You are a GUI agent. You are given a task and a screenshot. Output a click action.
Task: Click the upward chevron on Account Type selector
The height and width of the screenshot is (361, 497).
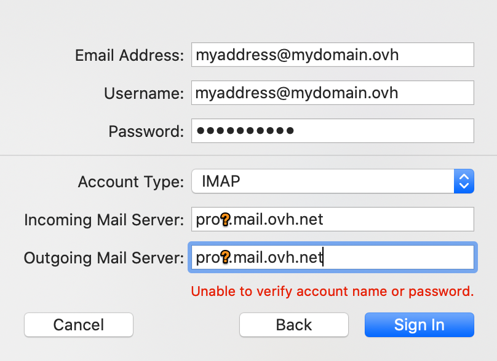[x=465, y=177]
